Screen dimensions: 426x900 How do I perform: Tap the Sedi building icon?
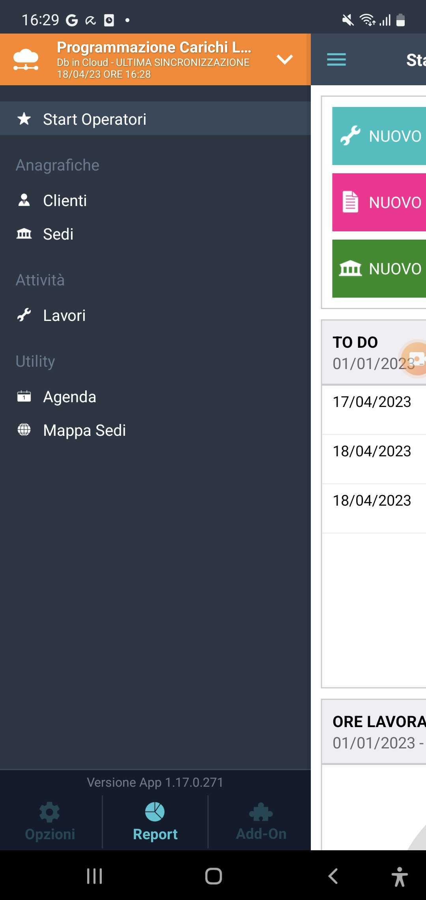coord(24,234)
